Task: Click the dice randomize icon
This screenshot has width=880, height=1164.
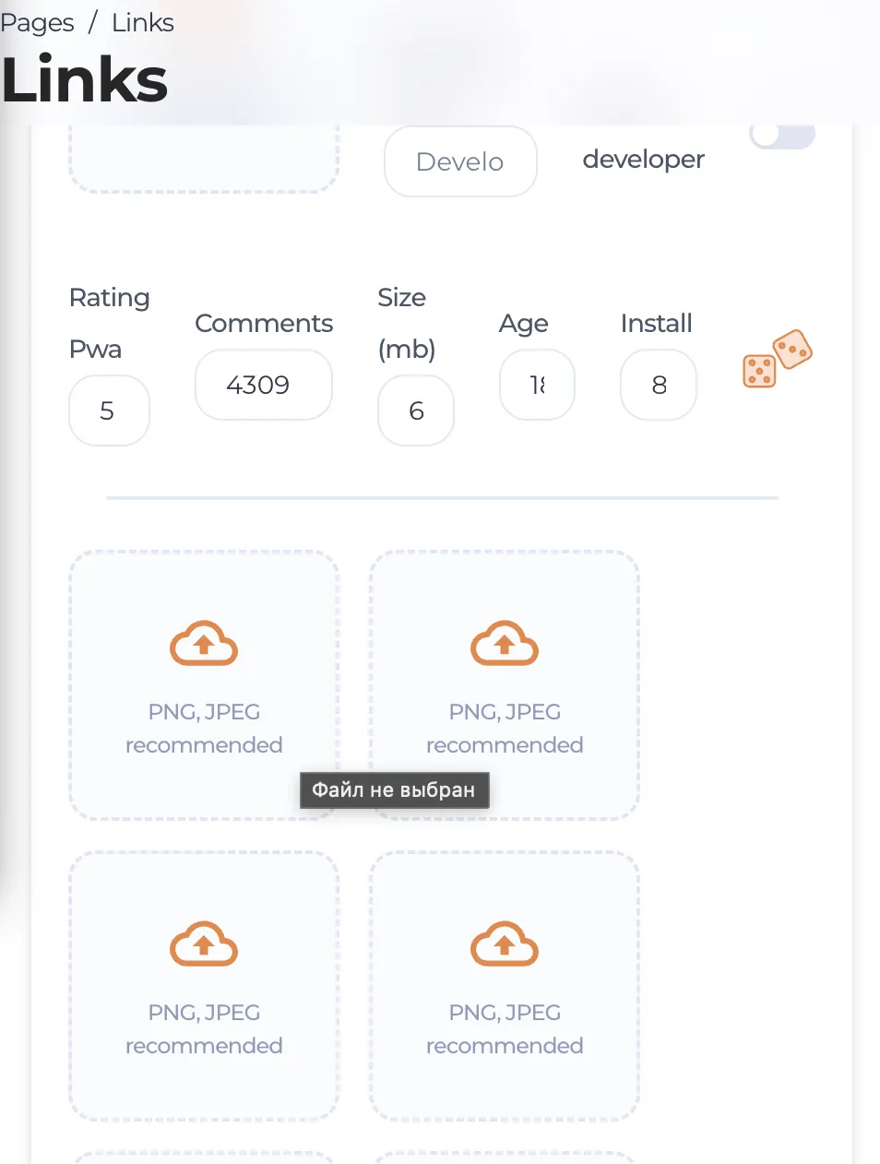Action: [777, 360]
